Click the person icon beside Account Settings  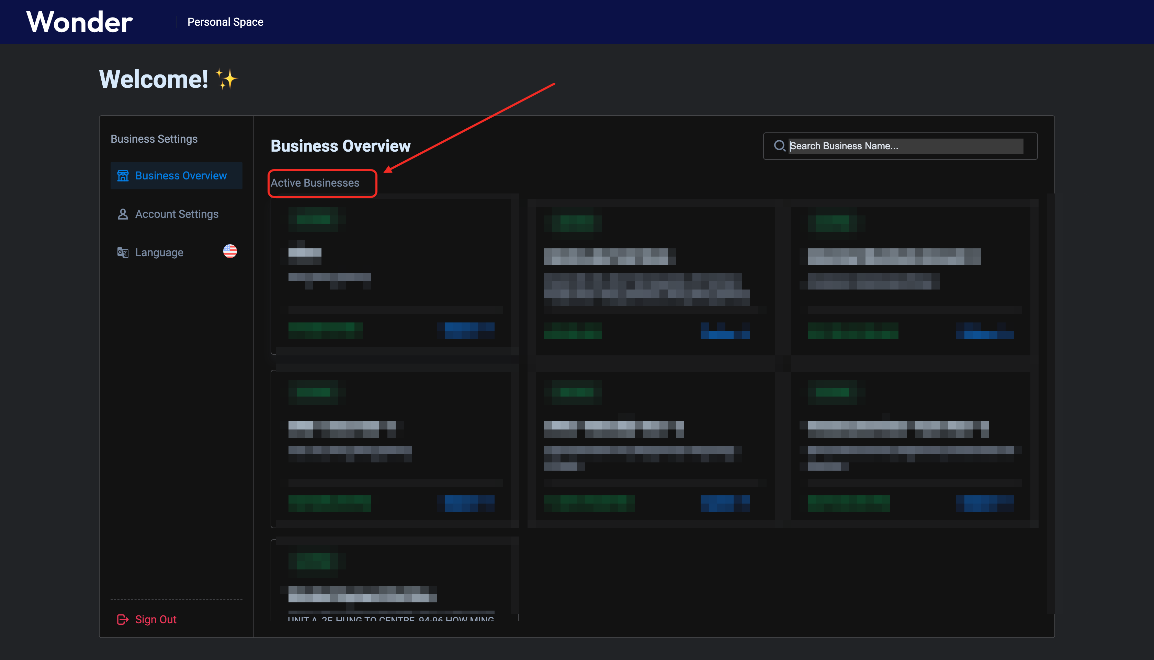point(123,214)
